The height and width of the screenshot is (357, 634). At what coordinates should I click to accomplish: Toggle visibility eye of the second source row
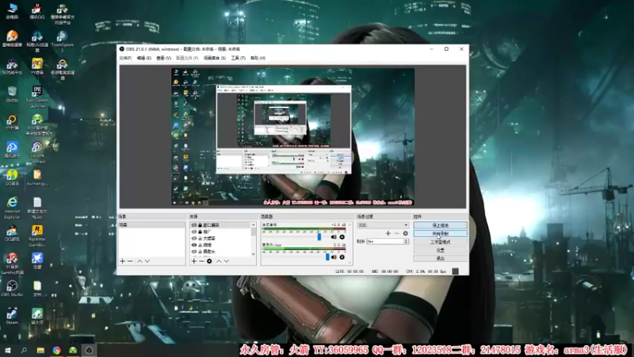pos(193,232)
